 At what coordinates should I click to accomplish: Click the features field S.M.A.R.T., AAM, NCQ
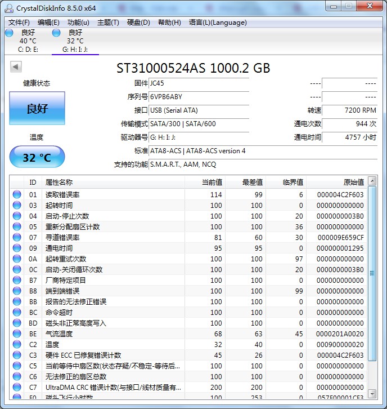(263, 165)
